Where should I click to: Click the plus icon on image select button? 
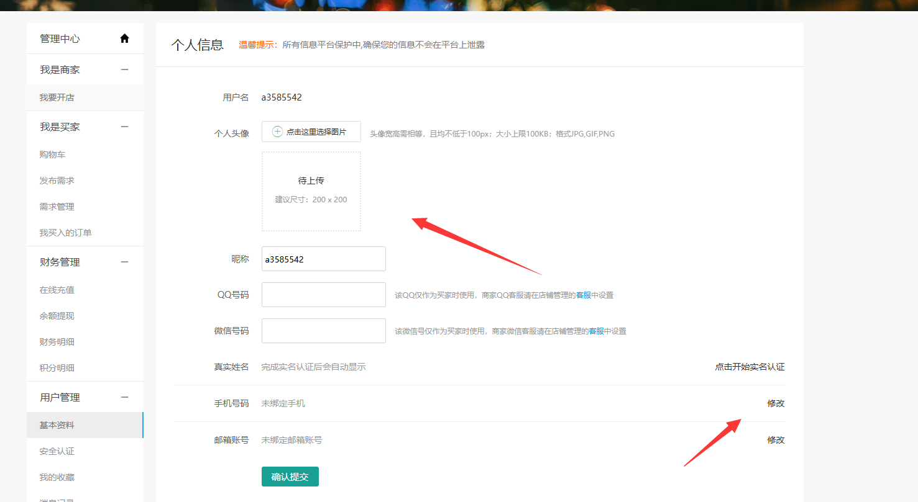[278, 132]
